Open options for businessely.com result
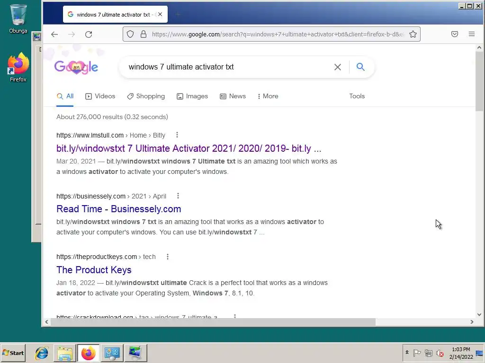Screen dimensions: 485x363 (178, 196)
